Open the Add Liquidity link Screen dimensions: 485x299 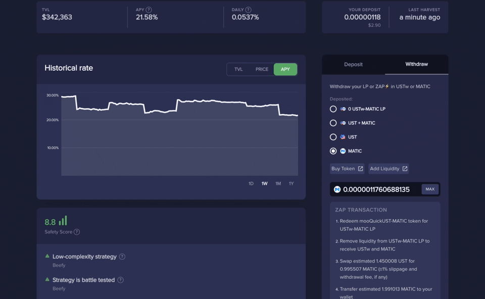389,169
